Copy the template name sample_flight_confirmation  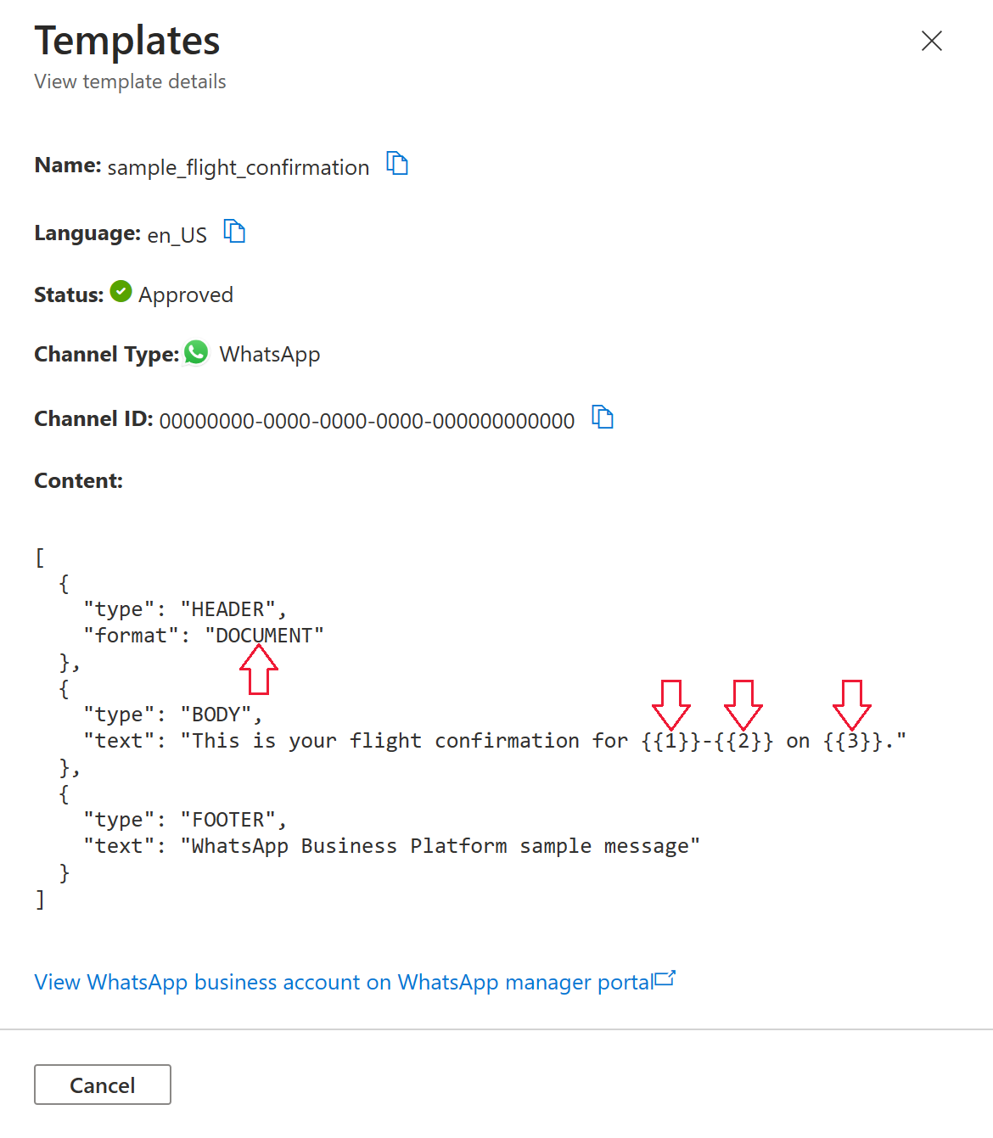tap(397, 163)
